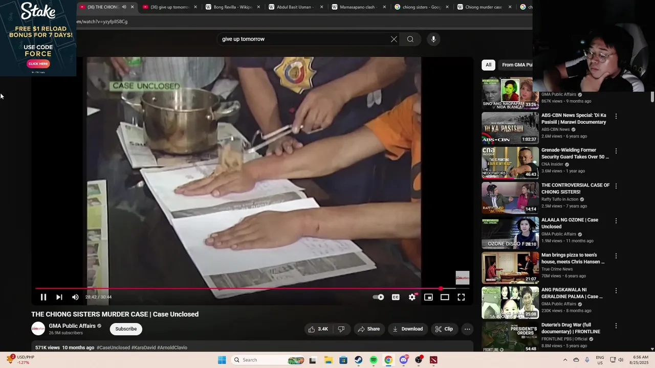655x368 pixels.
Task: Close the 'give up tomorrow' browser tab
Action: (195, 7)
